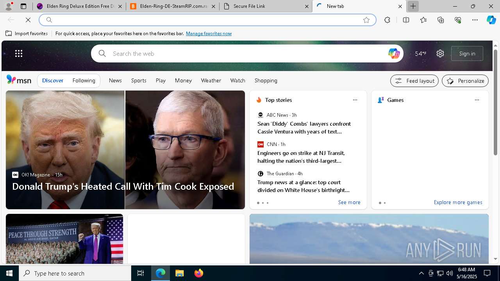Open the Collections icon

click(x=441, y=20)
